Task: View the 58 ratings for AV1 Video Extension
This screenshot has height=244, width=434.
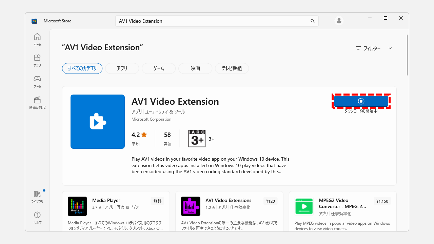Action: pos(167,138)
